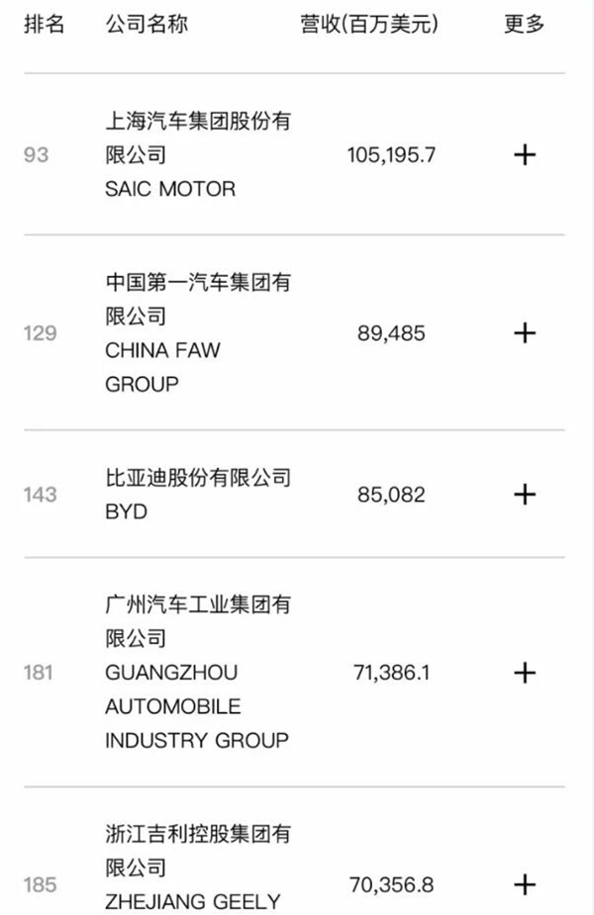Expand the SAIC MOTOR row plus icon
594x915 pixels.
[525, 155]
